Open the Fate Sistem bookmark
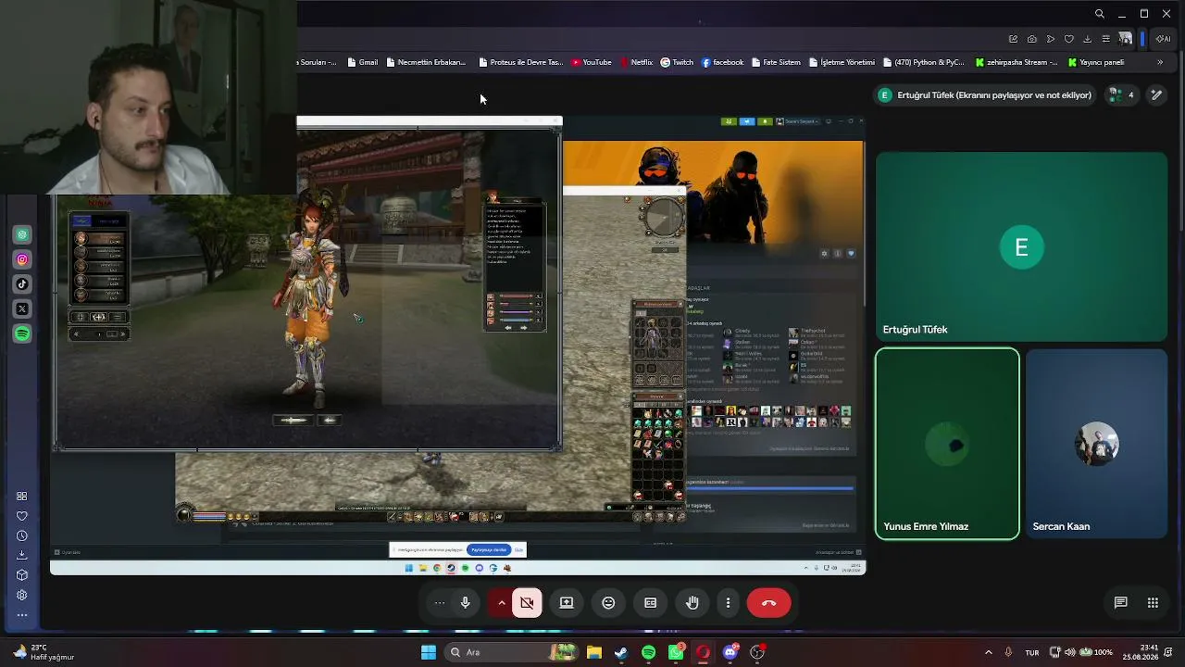 pyautogui.click(x=776, y=62)
